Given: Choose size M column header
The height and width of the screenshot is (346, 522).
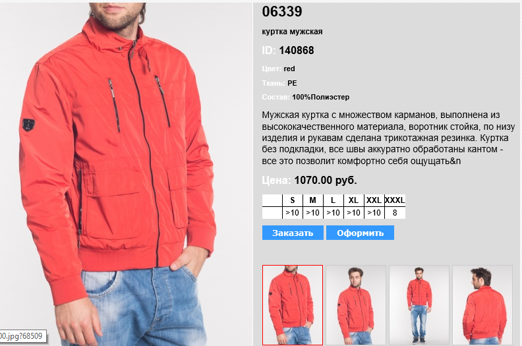Looking at the screenshot, I should 313,200.
